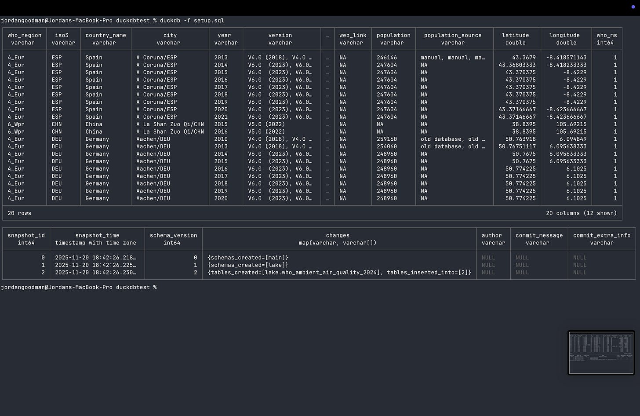Click year 2021 in the A Coruna row
The width and height of the screenshot is (640, 416).
[221, 117]
